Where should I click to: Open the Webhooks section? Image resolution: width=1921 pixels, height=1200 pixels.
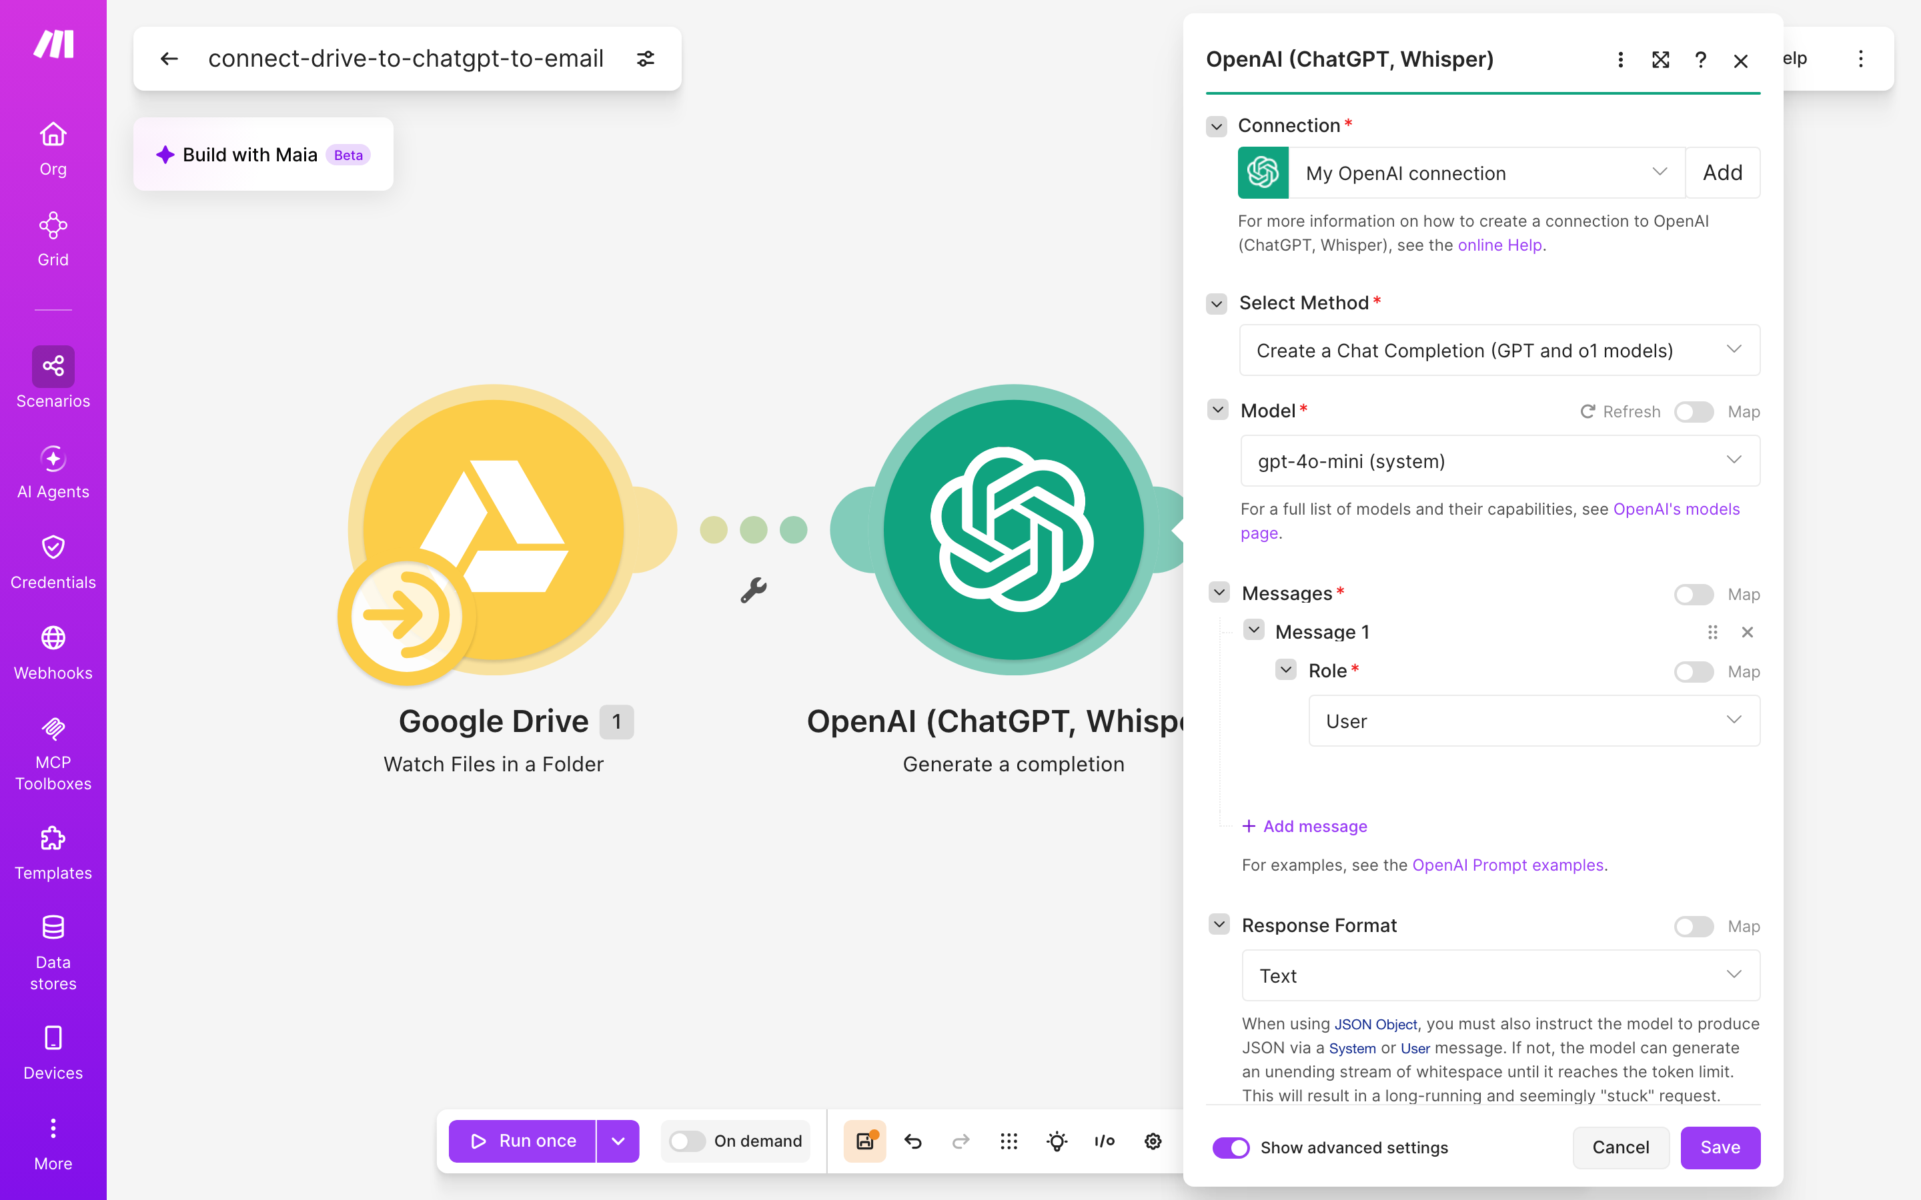coord(53,653)
